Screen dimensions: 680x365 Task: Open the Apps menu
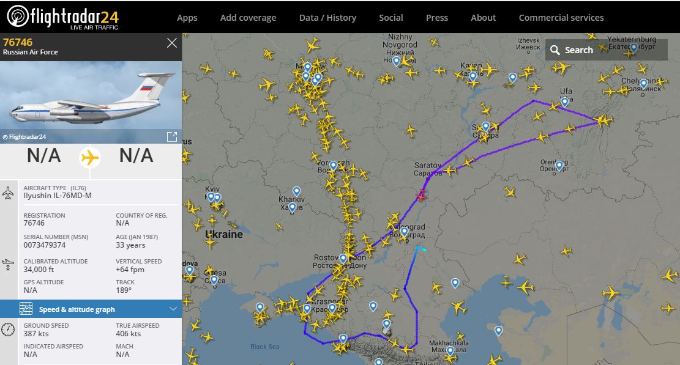187,18
